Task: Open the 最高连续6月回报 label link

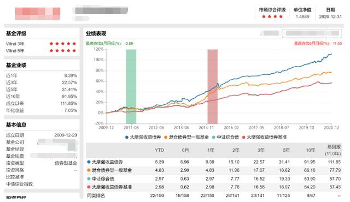Action: (x=318, y=44)
